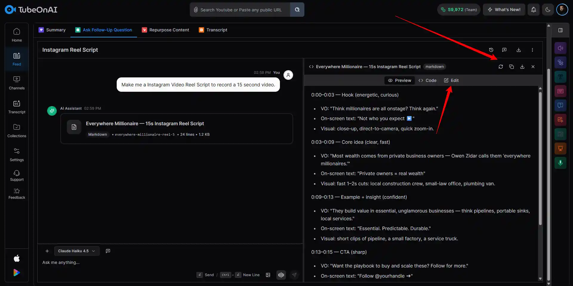Image resolution: width=573 pixels, height=286 pixels.
Task: Close the script artifact panel
Action: click(x=533, y=67)
